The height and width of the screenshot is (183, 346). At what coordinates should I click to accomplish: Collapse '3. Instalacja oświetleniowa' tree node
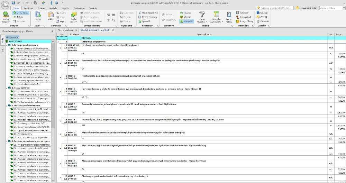tap(7, 106)
